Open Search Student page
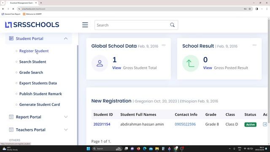Viewport: 270px width, 152px height. pyautogui.click(x=33, y=62)
